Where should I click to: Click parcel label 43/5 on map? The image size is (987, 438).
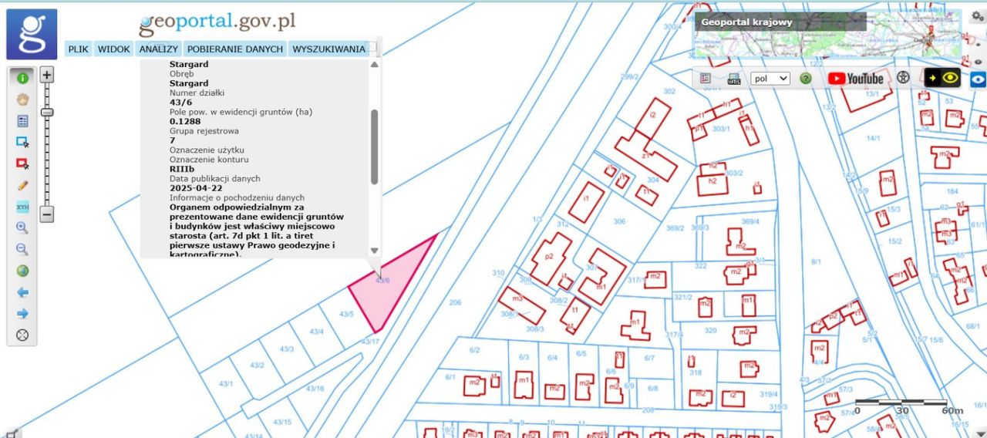click(x=346, y=314)
